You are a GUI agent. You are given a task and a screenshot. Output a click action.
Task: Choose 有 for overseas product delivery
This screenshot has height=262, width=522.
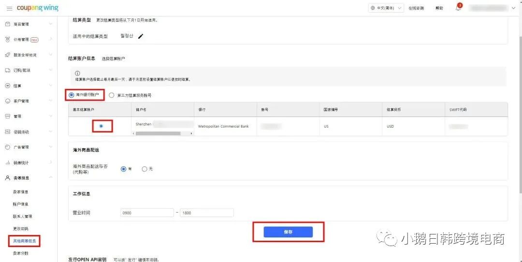pyautogui.click(x=124, y=169)
